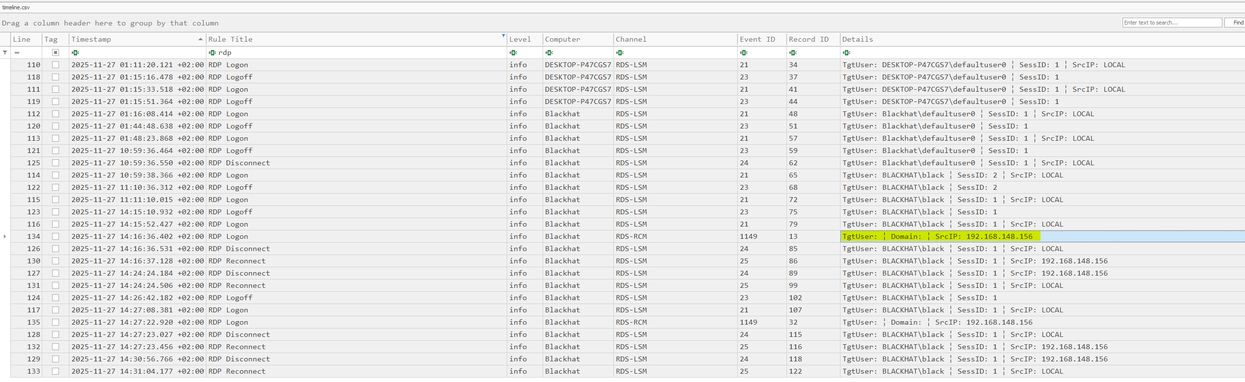The width and height of the screenshot is (1245, 382).
Task: Open Timestamp filter condition ABC icon
Action: pyautogui.click(x=75, y=52)
